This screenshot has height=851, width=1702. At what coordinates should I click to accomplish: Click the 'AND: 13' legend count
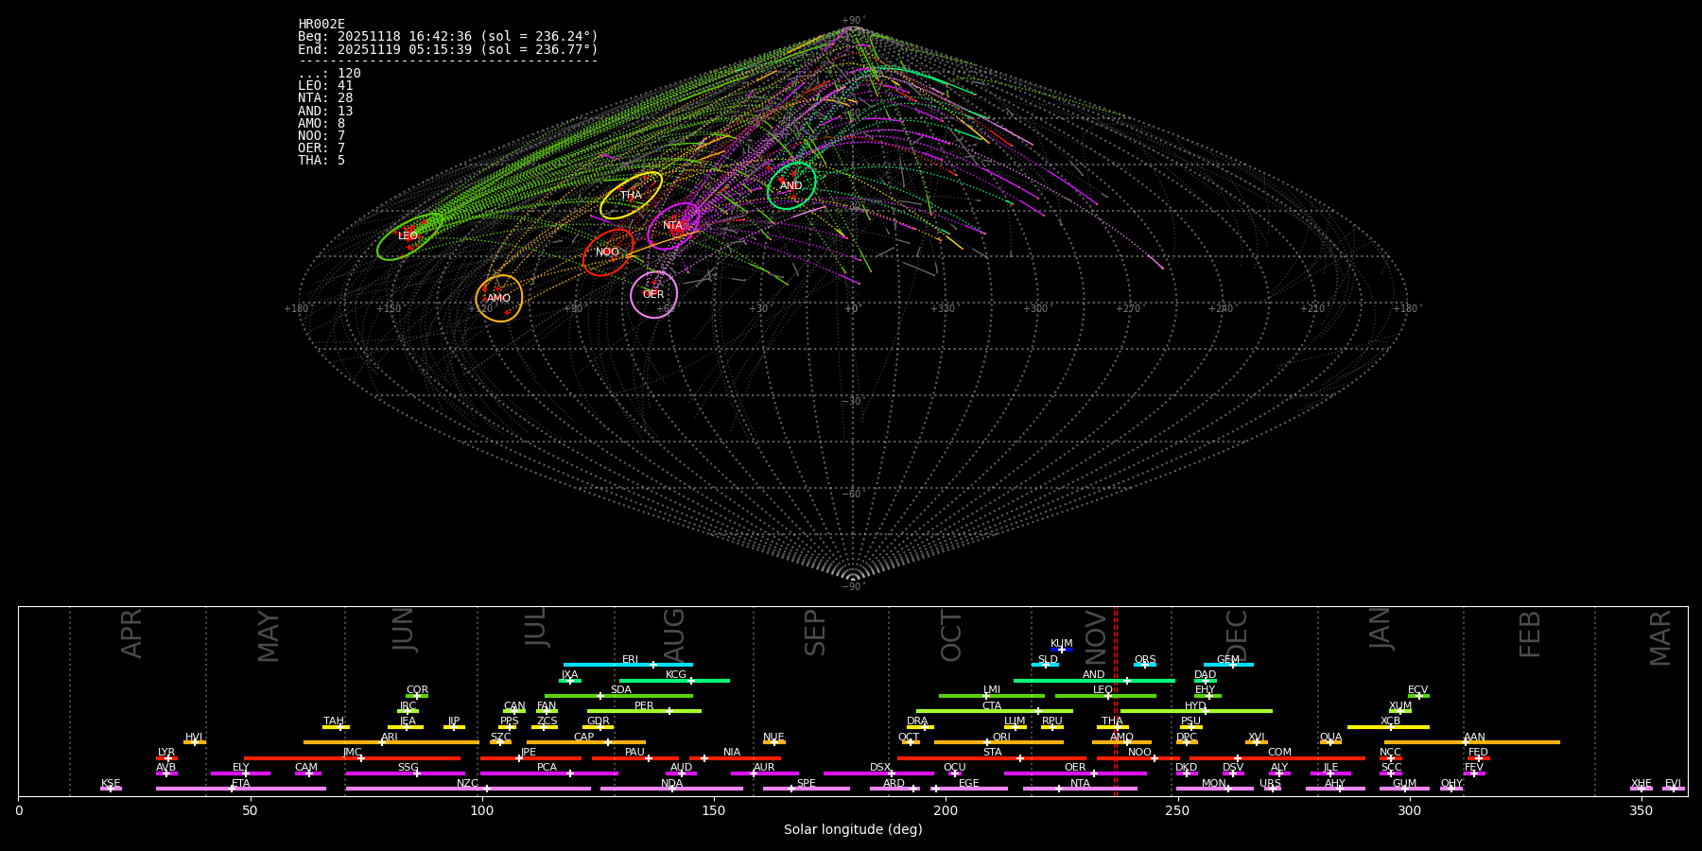pos(325,112)
